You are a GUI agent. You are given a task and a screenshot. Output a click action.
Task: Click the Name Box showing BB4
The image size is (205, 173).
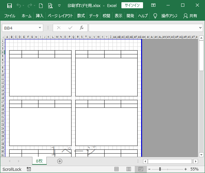(x=20, y=28)
